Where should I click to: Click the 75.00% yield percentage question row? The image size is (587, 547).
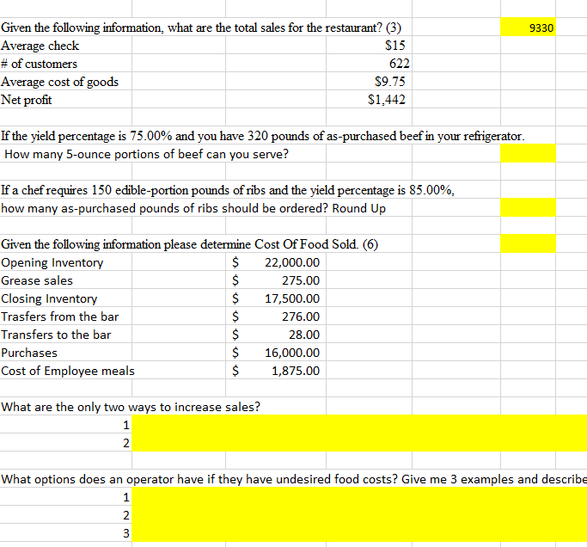(263, 136)
